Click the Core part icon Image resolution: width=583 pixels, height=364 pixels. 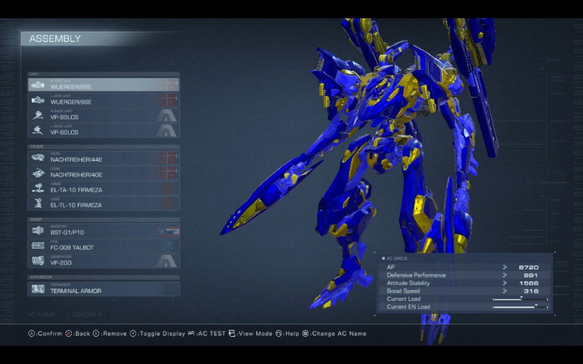click(38, 173)
